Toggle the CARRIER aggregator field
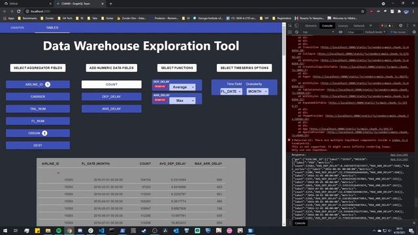Image resolution: width=418 pixels, height=235 pixels. point(38,97)
